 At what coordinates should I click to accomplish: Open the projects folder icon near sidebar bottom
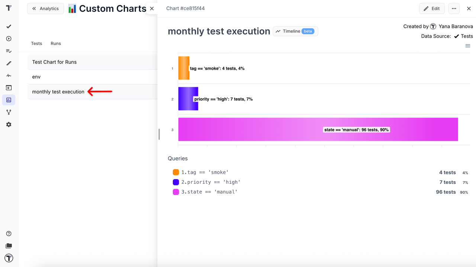(x=9, y=245)
